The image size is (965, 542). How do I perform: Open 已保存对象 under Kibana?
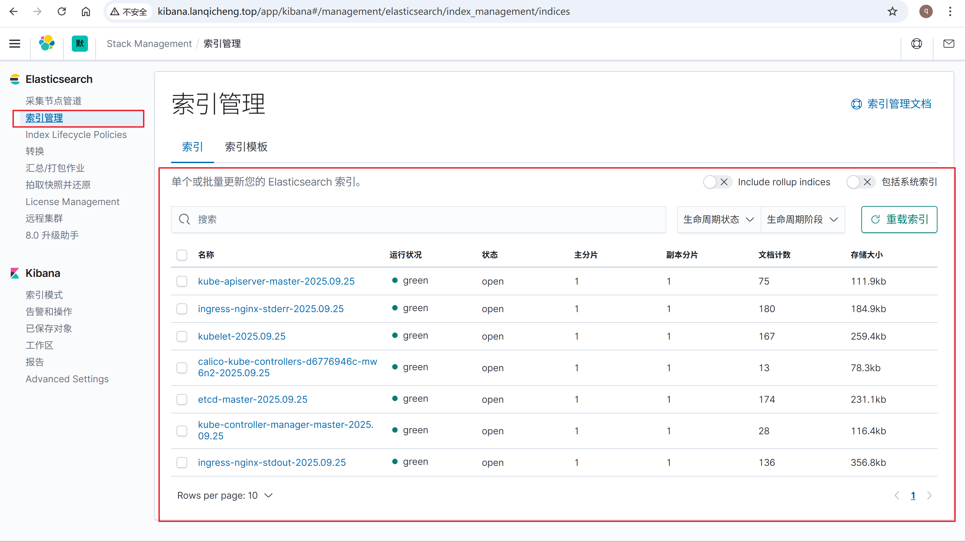pos(49,329)
